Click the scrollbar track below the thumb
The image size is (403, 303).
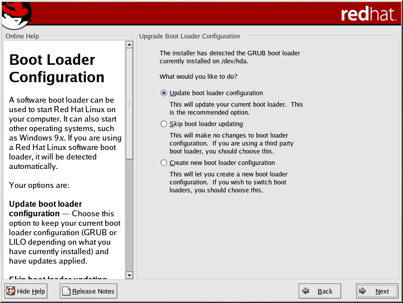click(130, 214)
